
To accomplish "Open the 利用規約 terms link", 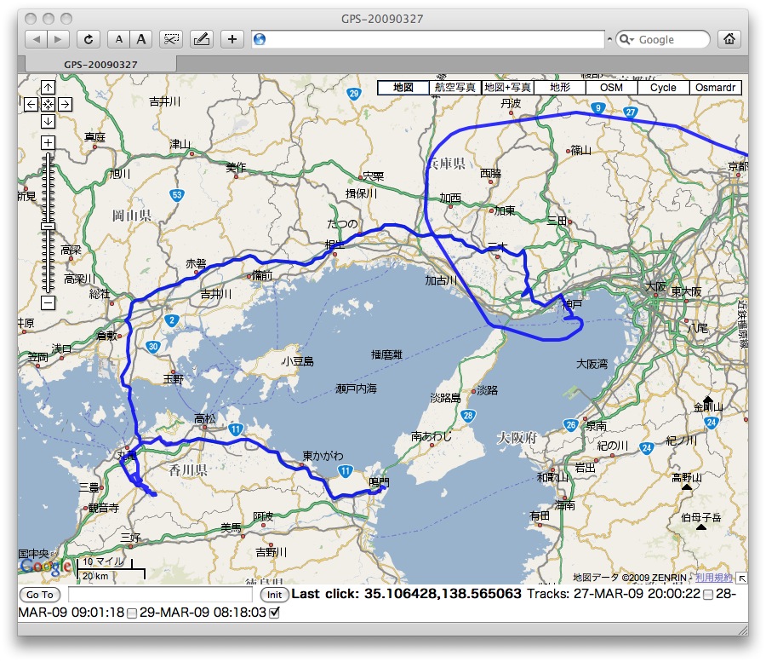I will coord(714,578).
